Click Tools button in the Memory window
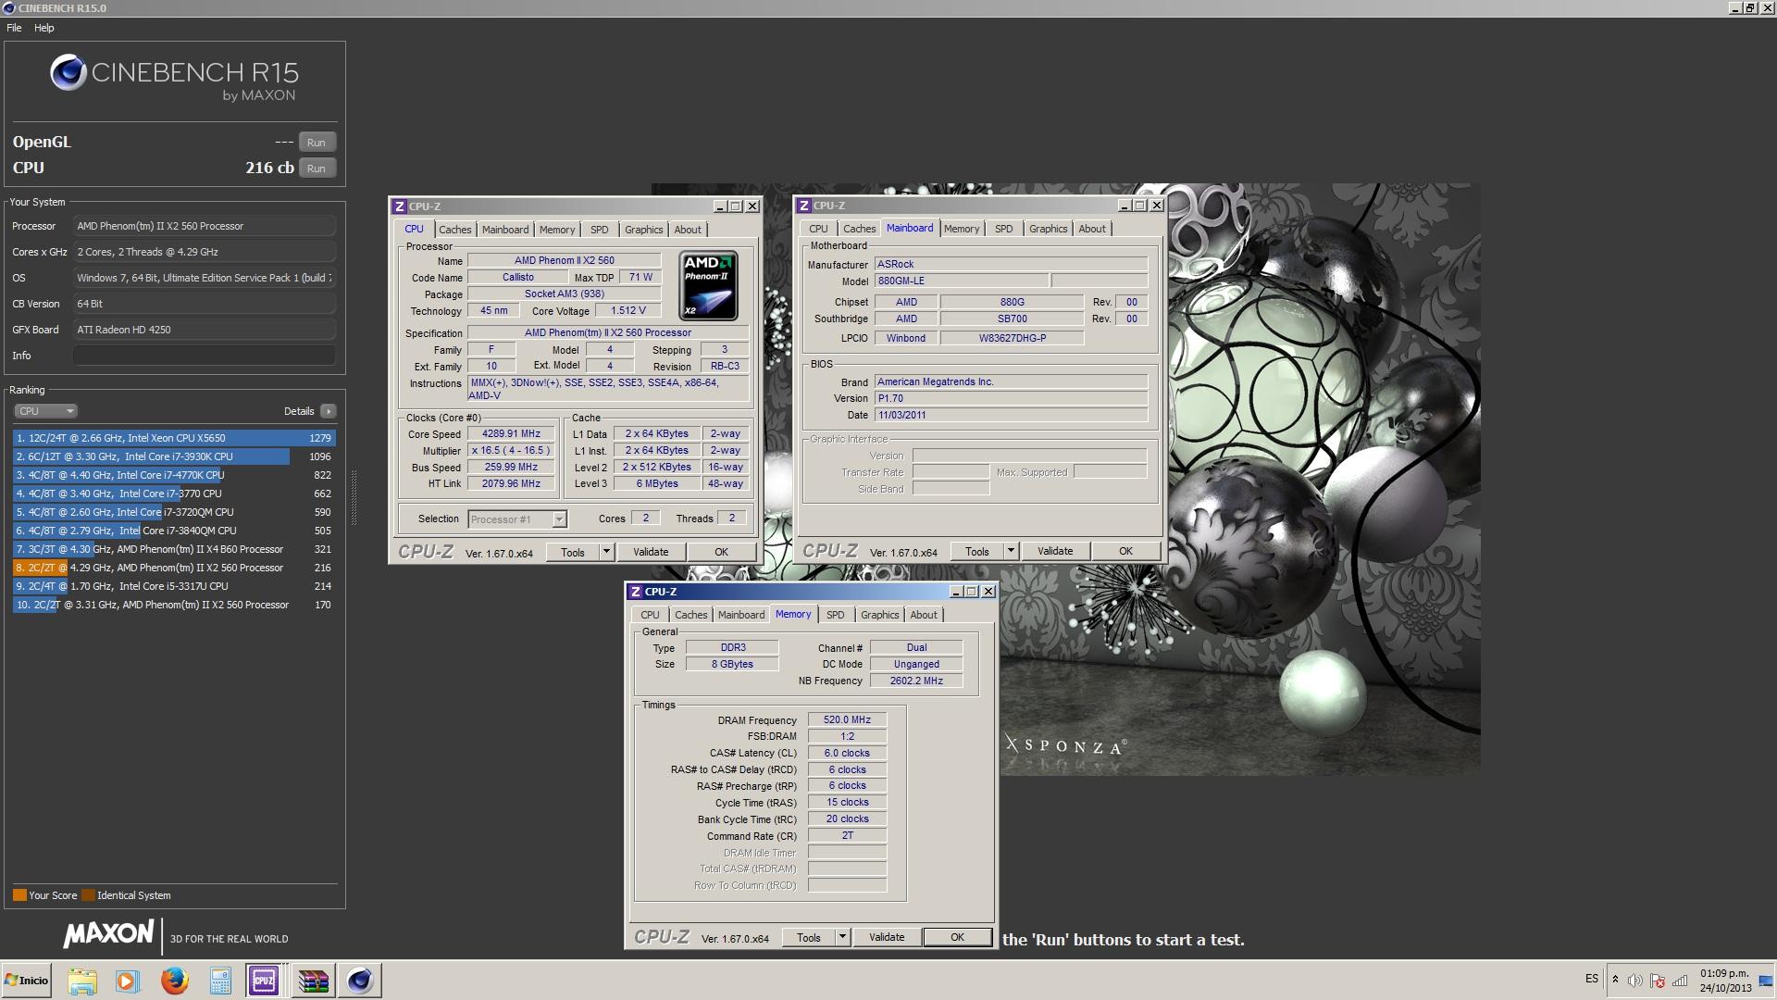This screenshot has width=1777, height=1000. tap(808, 937)
